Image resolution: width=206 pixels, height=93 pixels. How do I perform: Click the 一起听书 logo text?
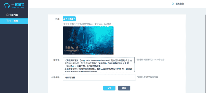tap(18, 5)
